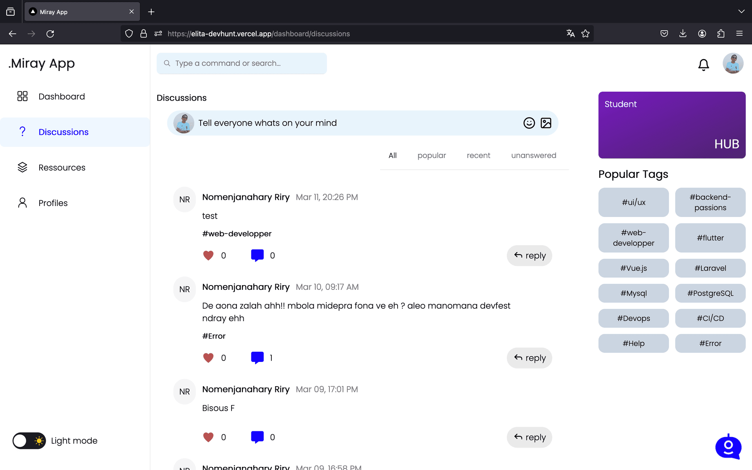Image resolution: width=752 pixels, height=470 pixels.
Task: Open the browser account icon
Action: tap(702, 34)
